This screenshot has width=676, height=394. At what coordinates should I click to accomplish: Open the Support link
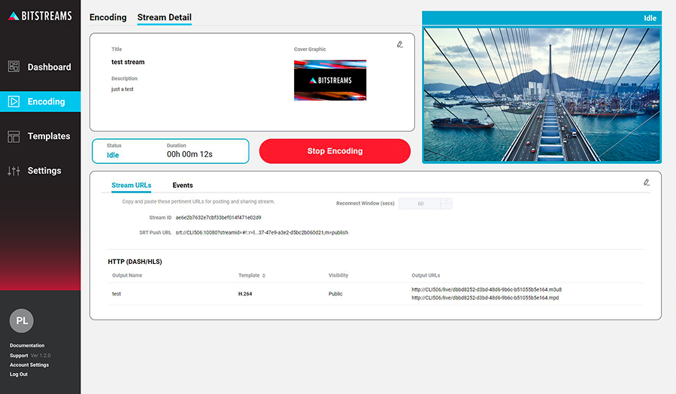point(19,356)
